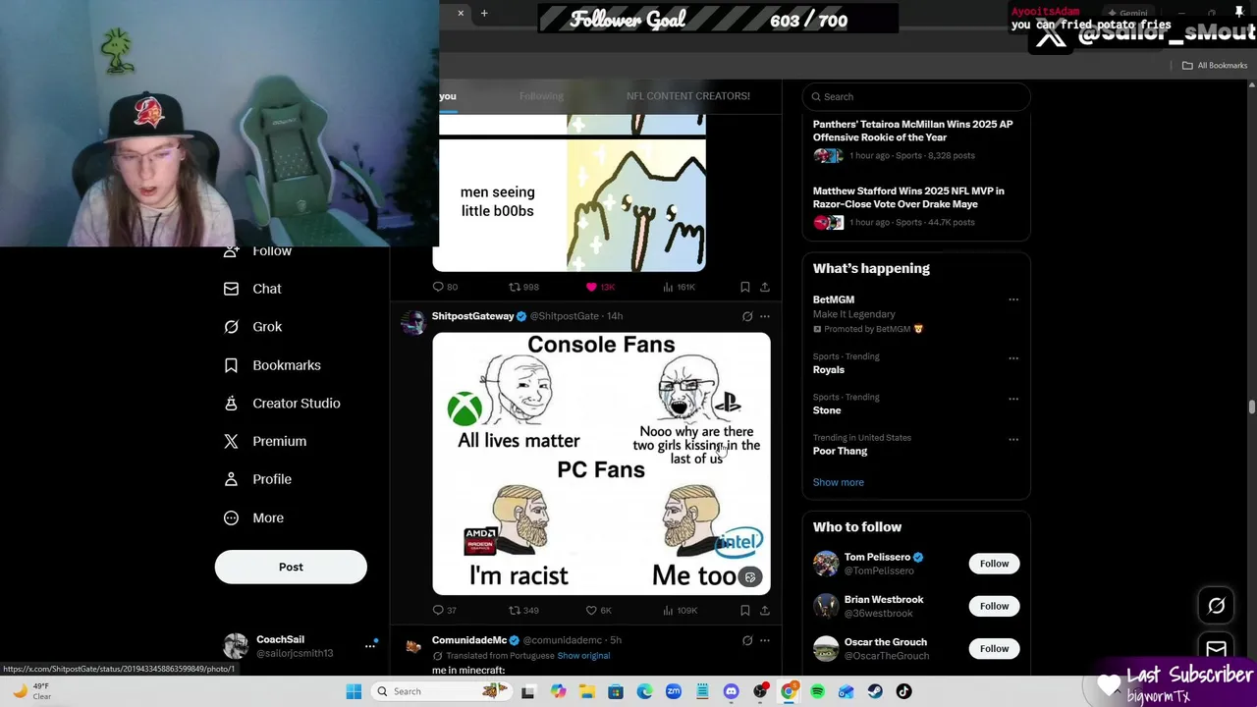Like the ShitpostGateway post with 6K likes
The height and width of the screenshot is (707, 1257).
click(x=598, y=611)
